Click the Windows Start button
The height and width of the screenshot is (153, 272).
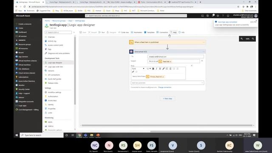pos(17,135)
